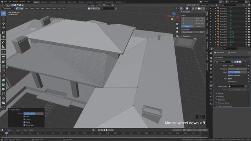Image resolution: width=251 pixels, height=141 pixels.
Task: Select the Spin tool
Action: click(4, 85)
